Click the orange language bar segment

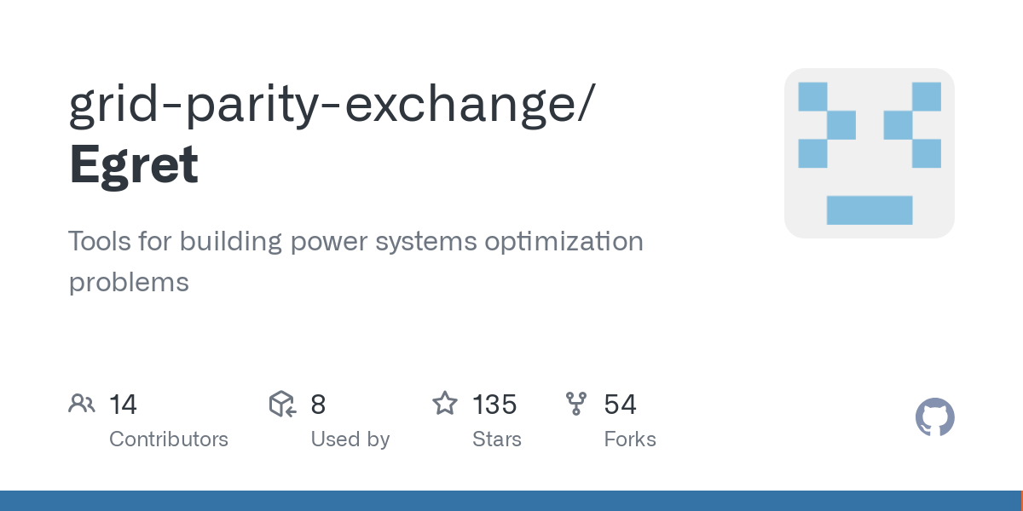[x=1021, y=501]
